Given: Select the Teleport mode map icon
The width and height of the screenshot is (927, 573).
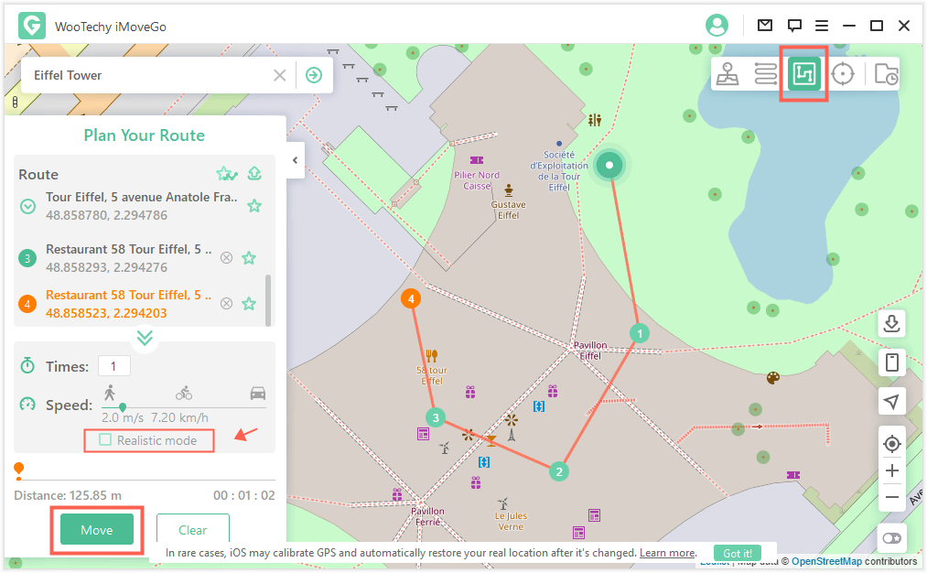Looking at the screenshot, I should 728,74.
